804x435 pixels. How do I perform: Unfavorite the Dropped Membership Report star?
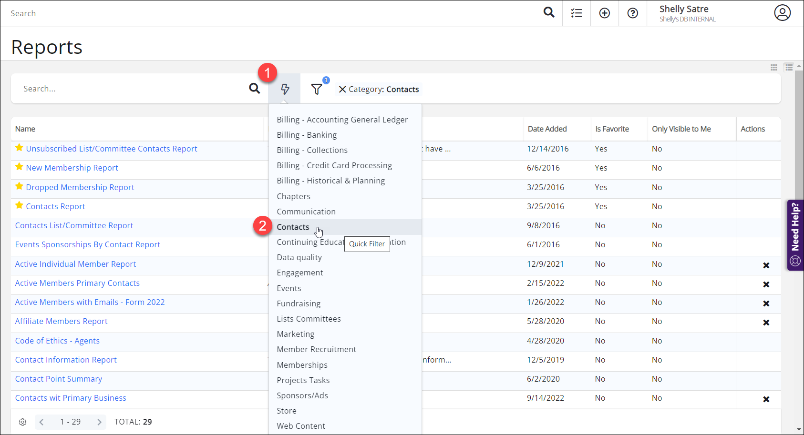tap(19, 186)
